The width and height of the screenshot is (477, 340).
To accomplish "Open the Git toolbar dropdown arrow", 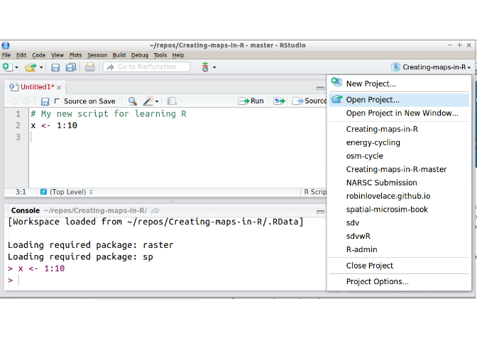I will click(214, 67).
